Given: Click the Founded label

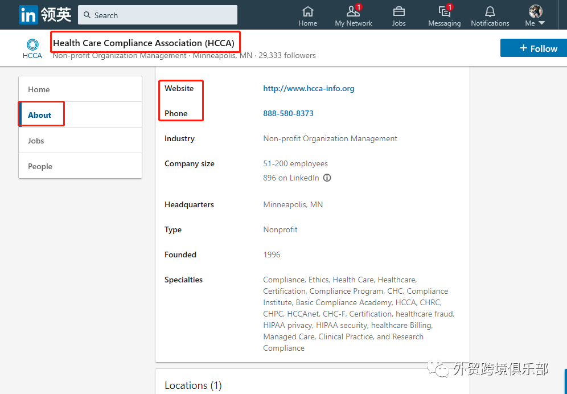Looking at the screenshot, I should [180, 255].
